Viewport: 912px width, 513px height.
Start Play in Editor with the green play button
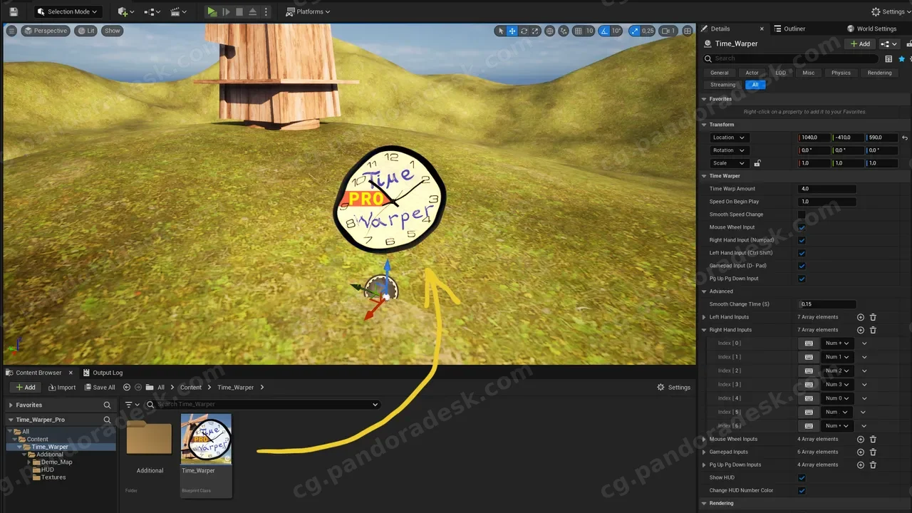pos(212,11)
